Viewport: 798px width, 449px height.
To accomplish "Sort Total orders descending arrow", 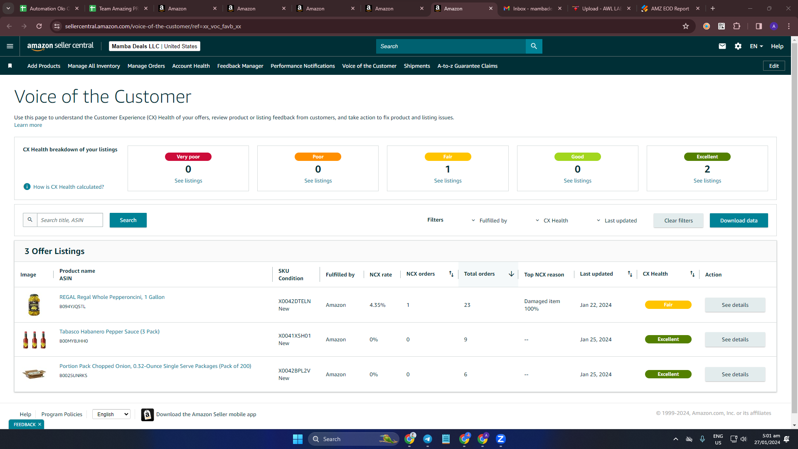I will coord(511,274).
